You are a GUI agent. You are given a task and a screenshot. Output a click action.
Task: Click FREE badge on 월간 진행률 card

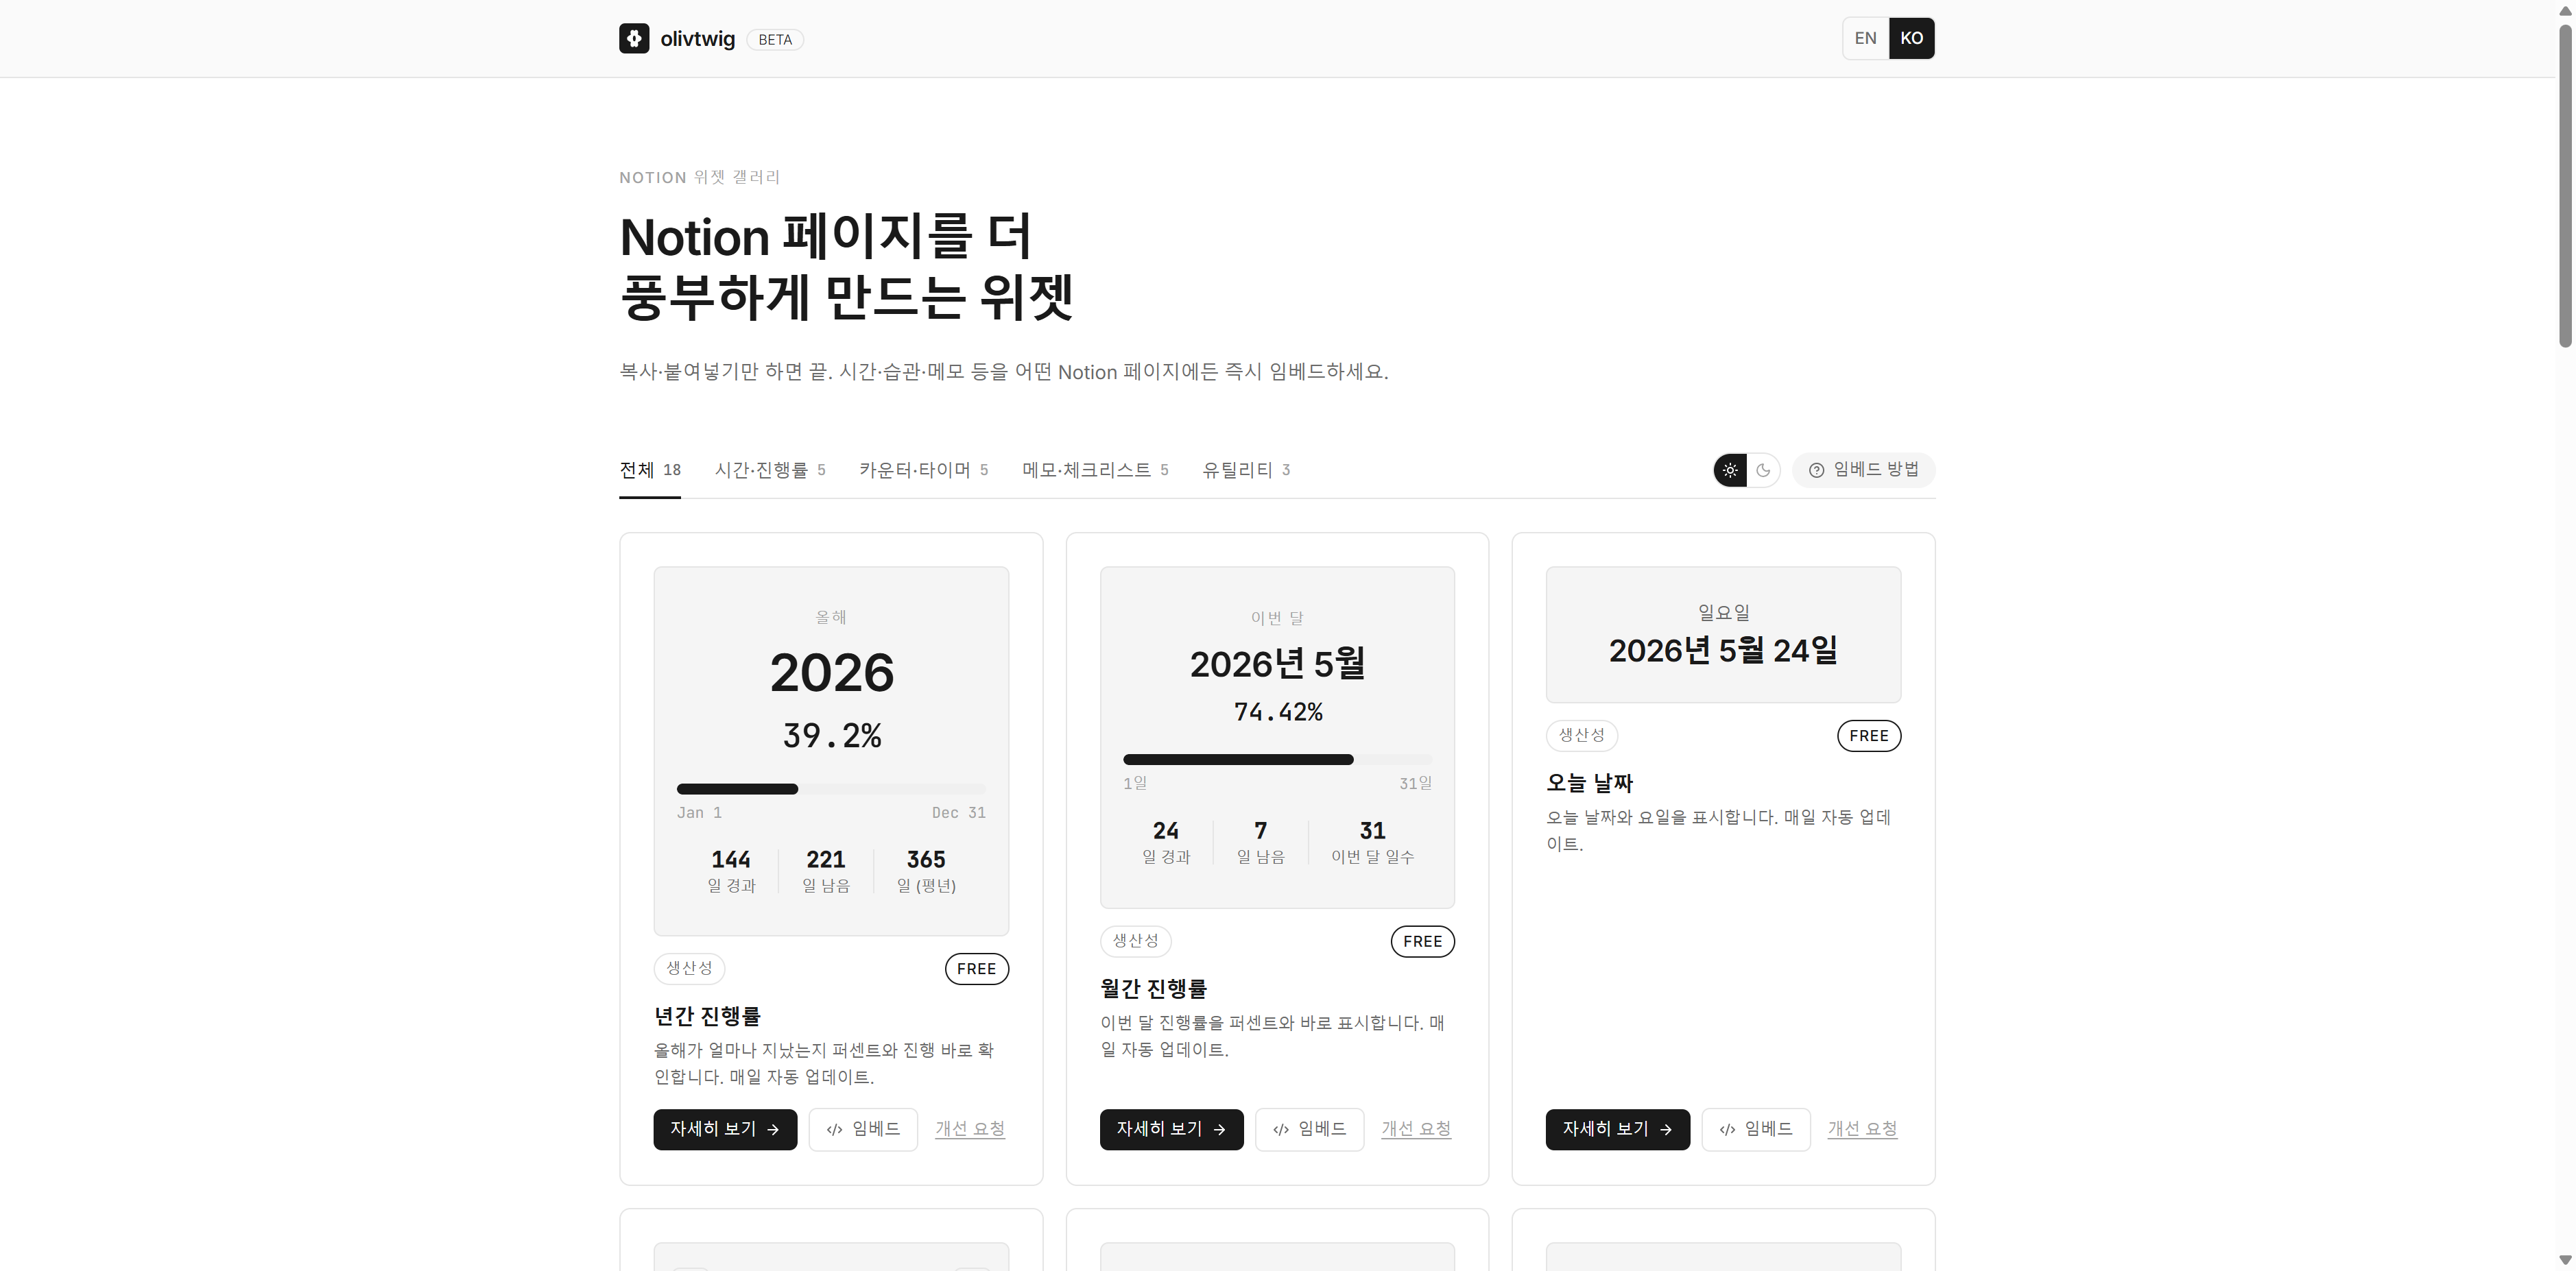coord(1422,941)
